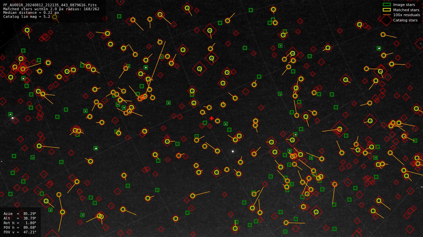Click the "FOV h = 89.08°" readout

(x=20, y=227)
